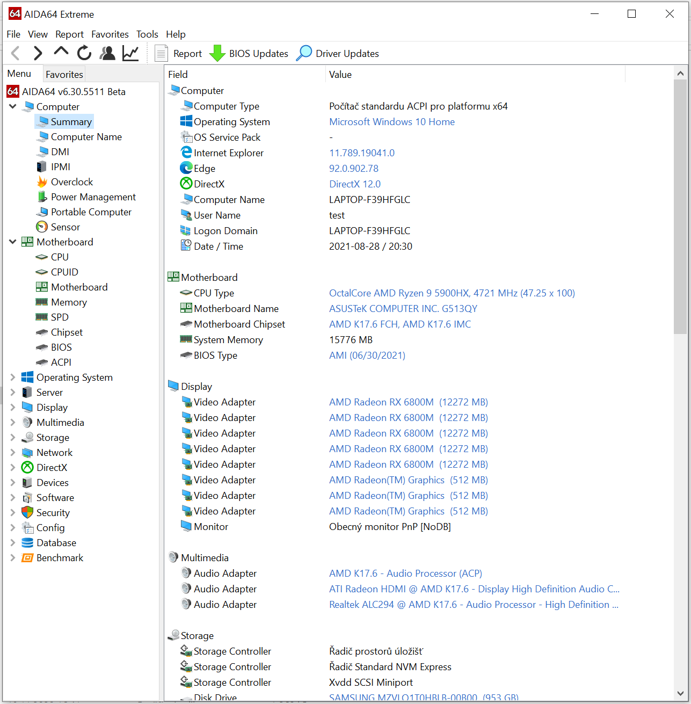Select the Sensor gauge icon in tree
The image size is (691, 704).
tap(42, 227)
